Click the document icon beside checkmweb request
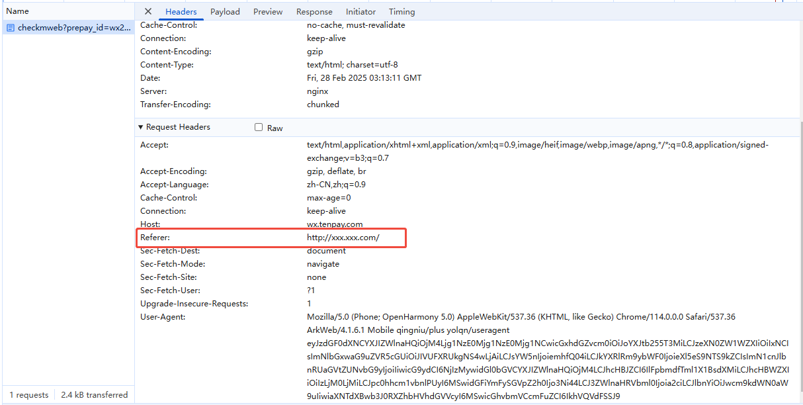The width and height of the screenshot is (803, 405). (x=11, y=28)
